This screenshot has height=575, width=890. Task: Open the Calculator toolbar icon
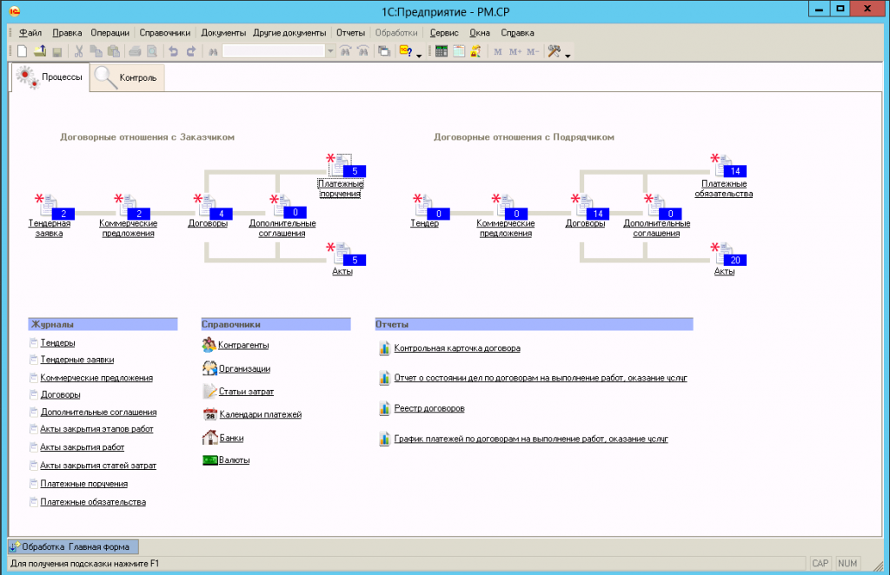[442, 51]
